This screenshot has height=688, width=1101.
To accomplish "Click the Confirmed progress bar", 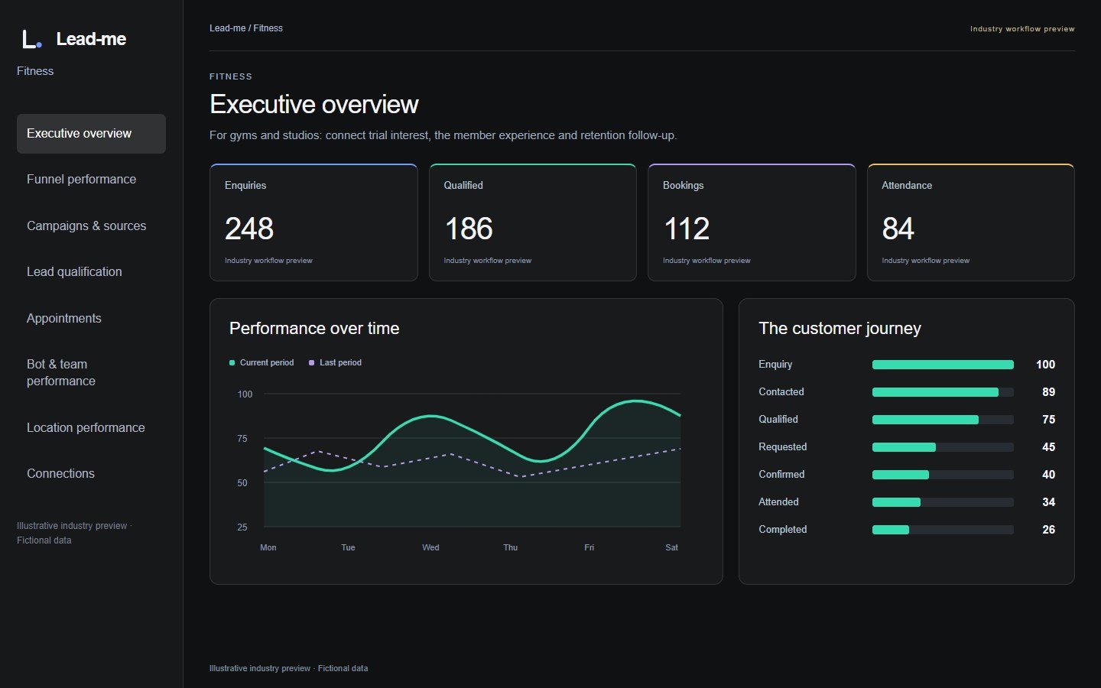I will point(943,475).
